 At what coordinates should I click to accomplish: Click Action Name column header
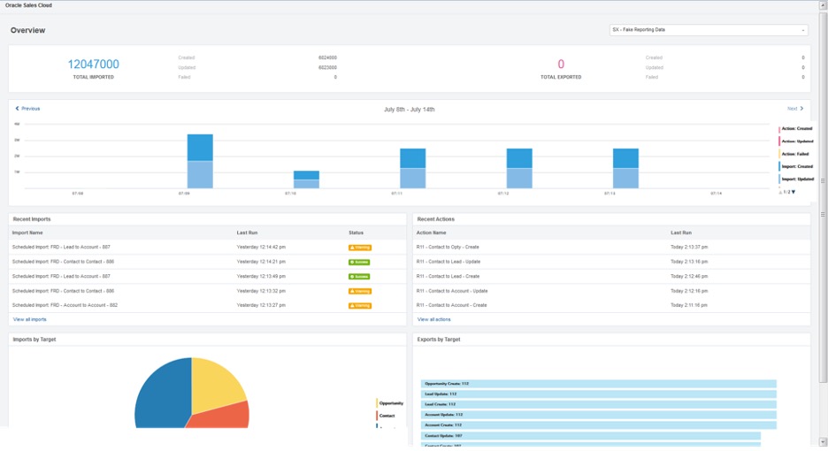point(432,233)
